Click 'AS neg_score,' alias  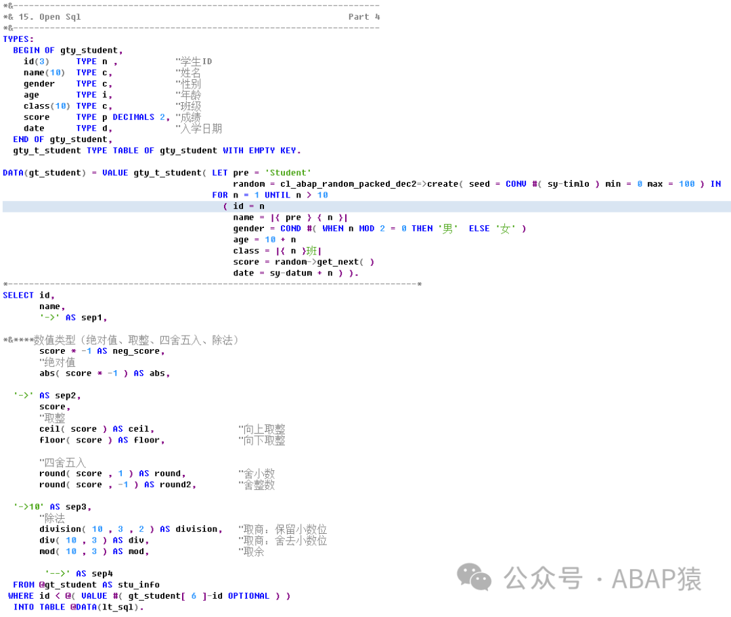click(x=131, y=351)
